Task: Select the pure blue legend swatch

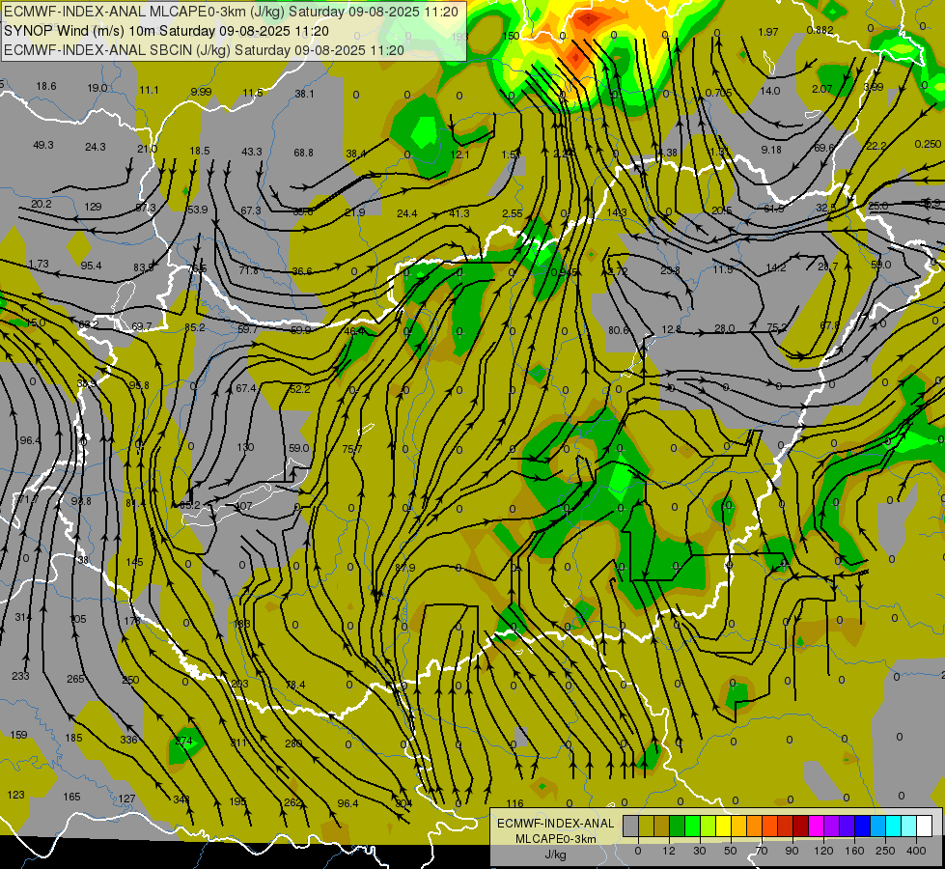Action: pos(862,826)
